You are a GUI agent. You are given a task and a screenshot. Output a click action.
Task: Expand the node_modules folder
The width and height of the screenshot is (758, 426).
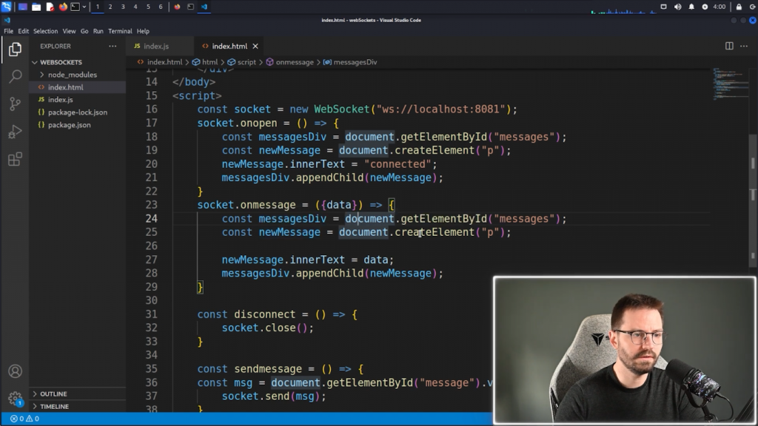click(x=72, y=75)
